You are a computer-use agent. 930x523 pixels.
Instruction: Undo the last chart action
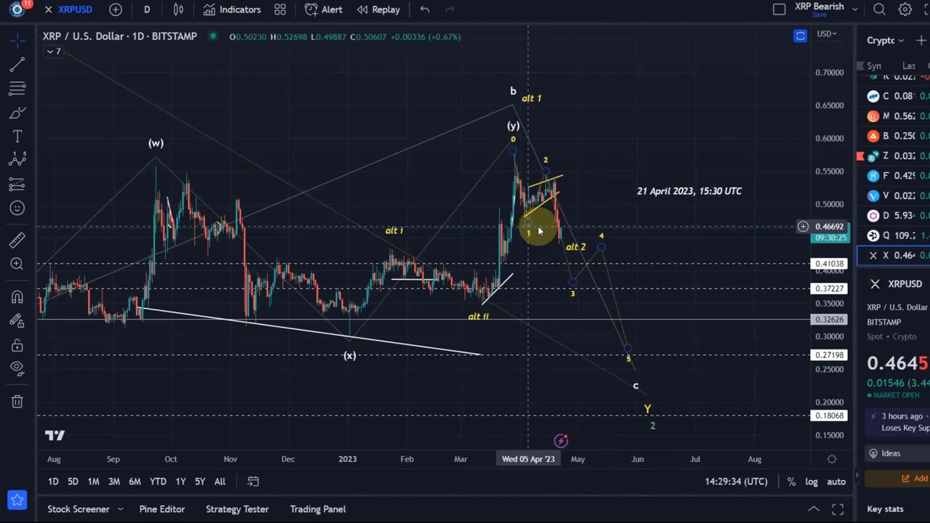coord(425,9)
